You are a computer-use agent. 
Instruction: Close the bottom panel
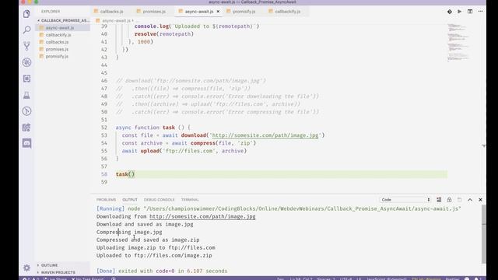480,200
